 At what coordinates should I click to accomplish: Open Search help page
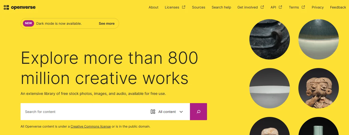(221, 7)
